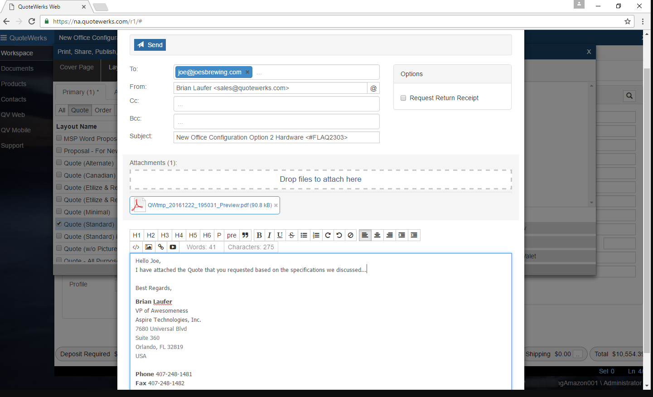Viewport: 653px width, 397px height.
Task: Toggle HTML source code view
Action: tap(136, 247)
